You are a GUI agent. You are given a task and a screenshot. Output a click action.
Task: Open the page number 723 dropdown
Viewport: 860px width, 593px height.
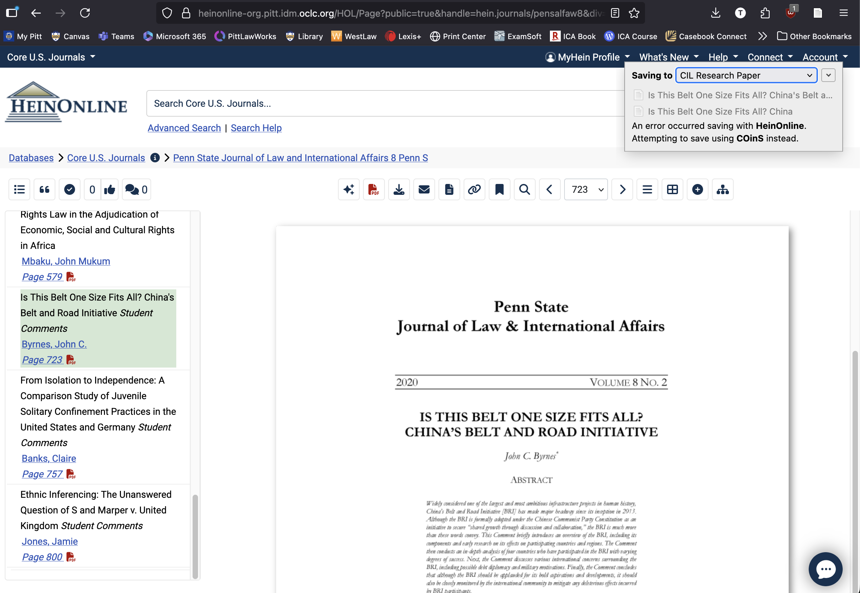586,189
